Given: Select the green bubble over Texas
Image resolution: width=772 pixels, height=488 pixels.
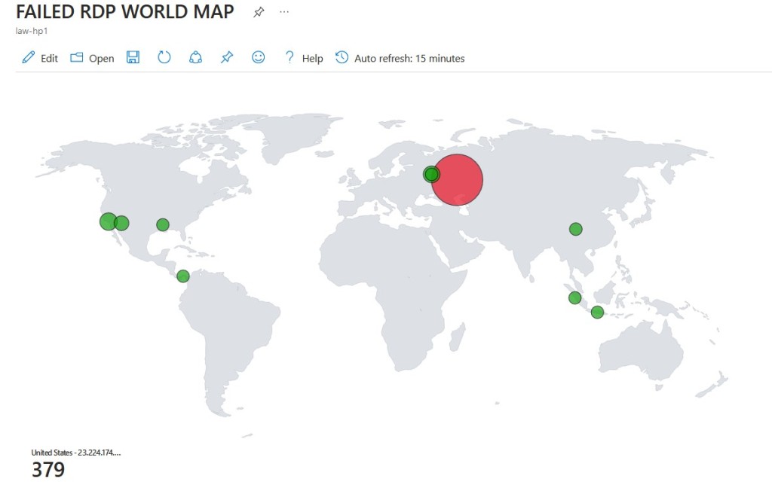Looking at the screenshot, I should (x=163, y=224).
